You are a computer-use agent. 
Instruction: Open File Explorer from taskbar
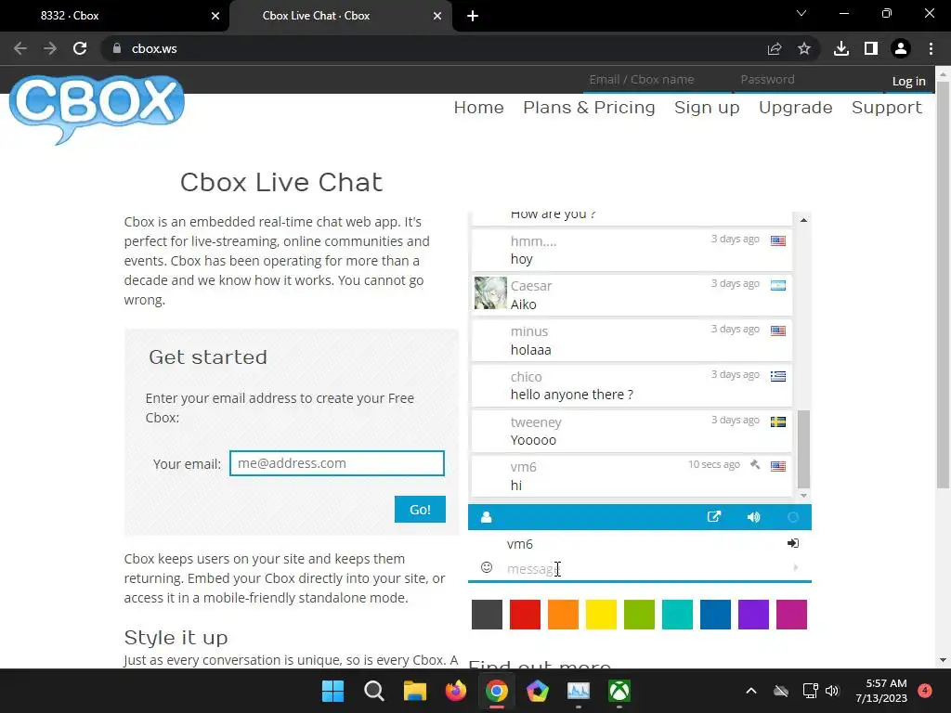tap(415, 691)
